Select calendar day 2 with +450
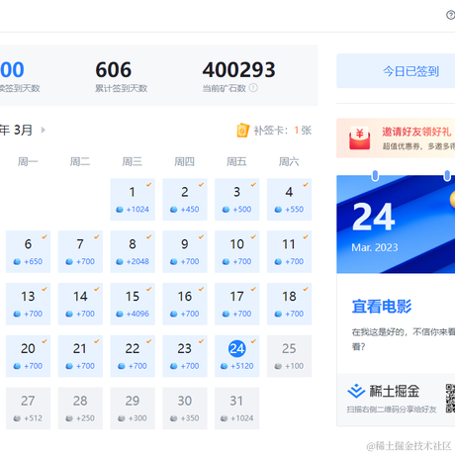Image resolution: width=455 pixels, height=455 pixels. coord(185,200)
